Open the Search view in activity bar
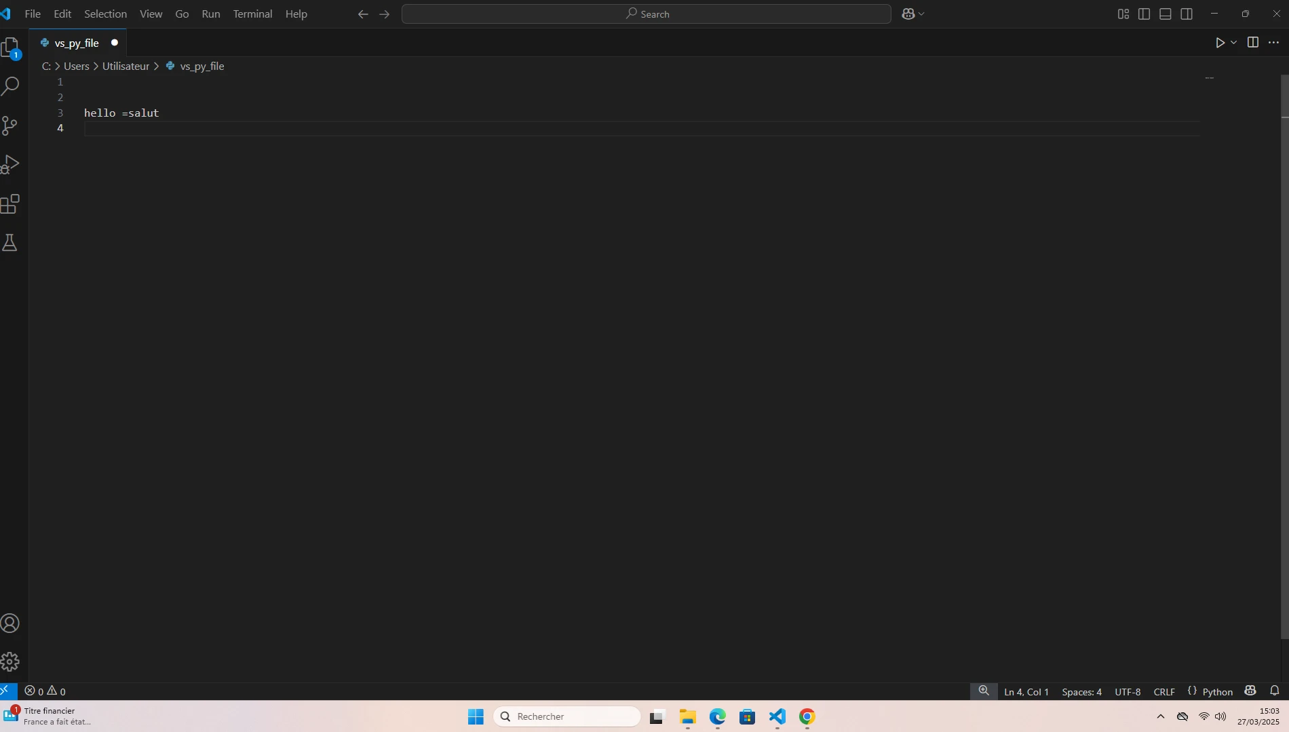Screen dimensions: 1289x732 10,86
